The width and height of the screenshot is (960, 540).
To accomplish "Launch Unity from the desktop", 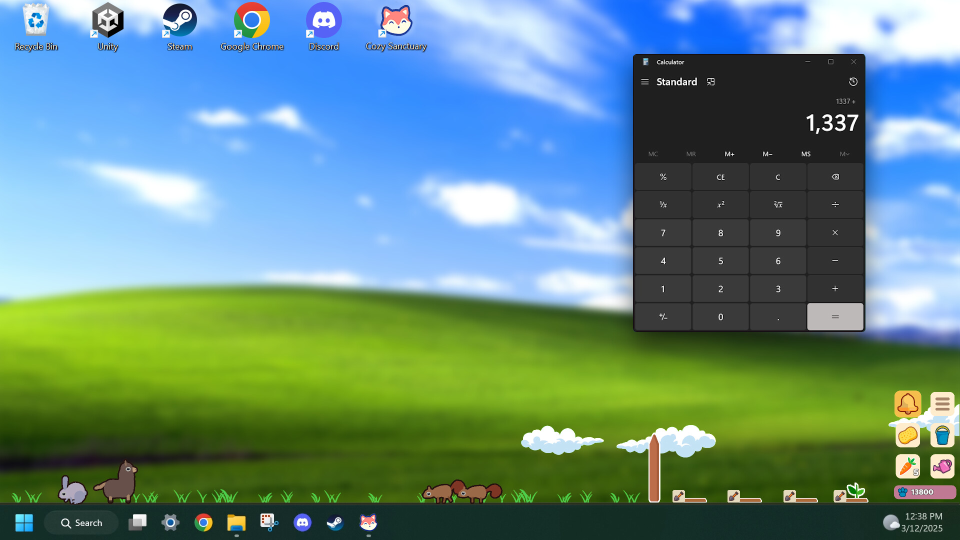I will point(106,21).
